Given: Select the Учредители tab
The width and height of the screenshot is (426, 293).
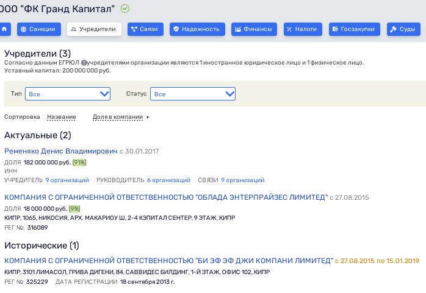Looking at the screenshot, I should coord(94,29).
